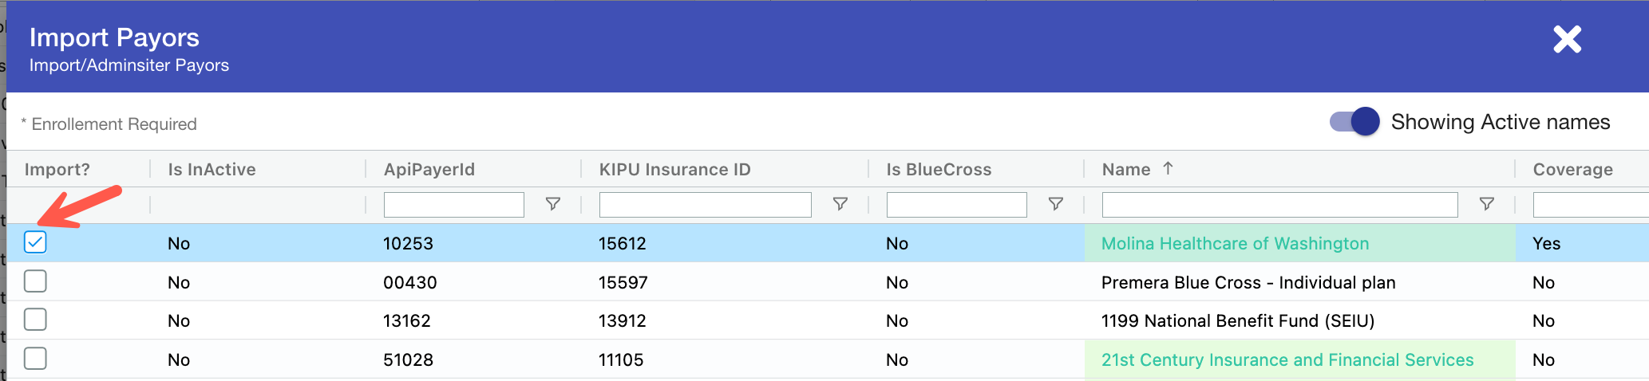Uncheck import box for Molina Healthcare
This screenshot has width=1649, height=381.
click(35, 242)
